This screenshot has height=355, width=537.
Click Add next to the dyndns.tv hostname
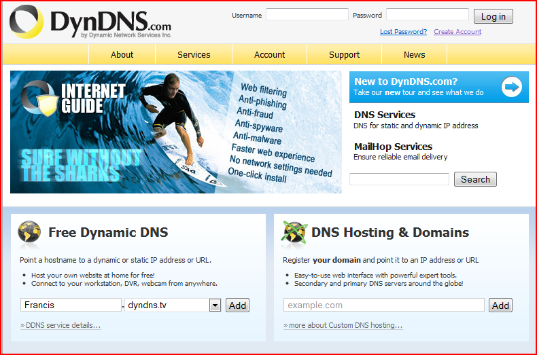point(237,305)
